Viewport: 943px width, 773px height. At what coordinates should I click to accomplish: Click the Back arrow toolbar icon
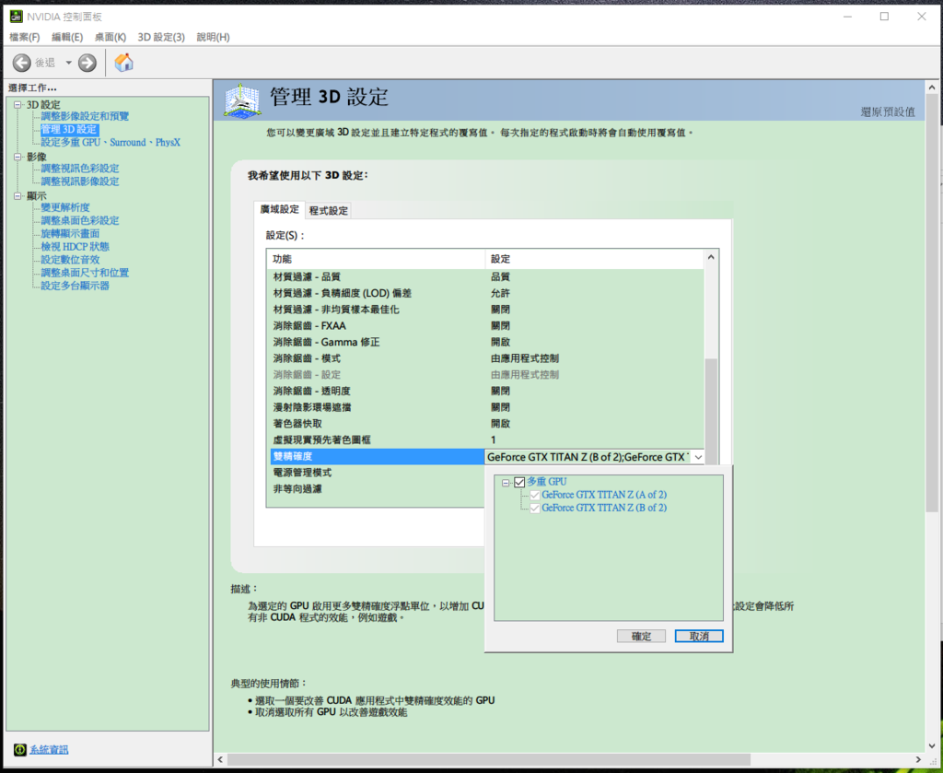[22, 63]
